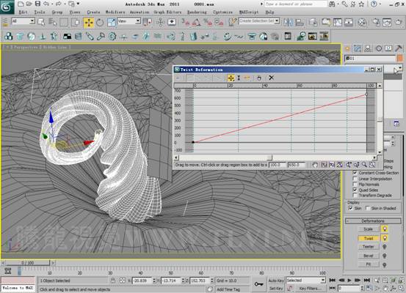Open the Create menu

click(93, 12)
